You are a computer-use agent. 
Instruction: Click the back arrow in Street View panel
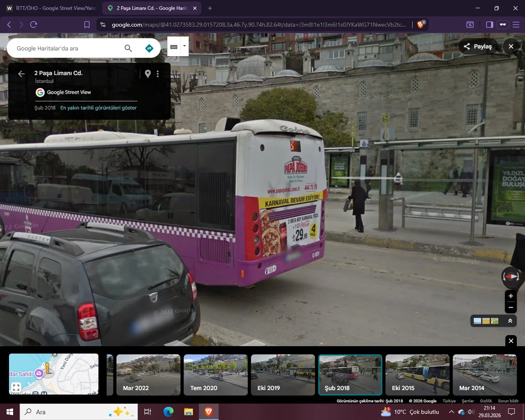(x=21, y=74)
